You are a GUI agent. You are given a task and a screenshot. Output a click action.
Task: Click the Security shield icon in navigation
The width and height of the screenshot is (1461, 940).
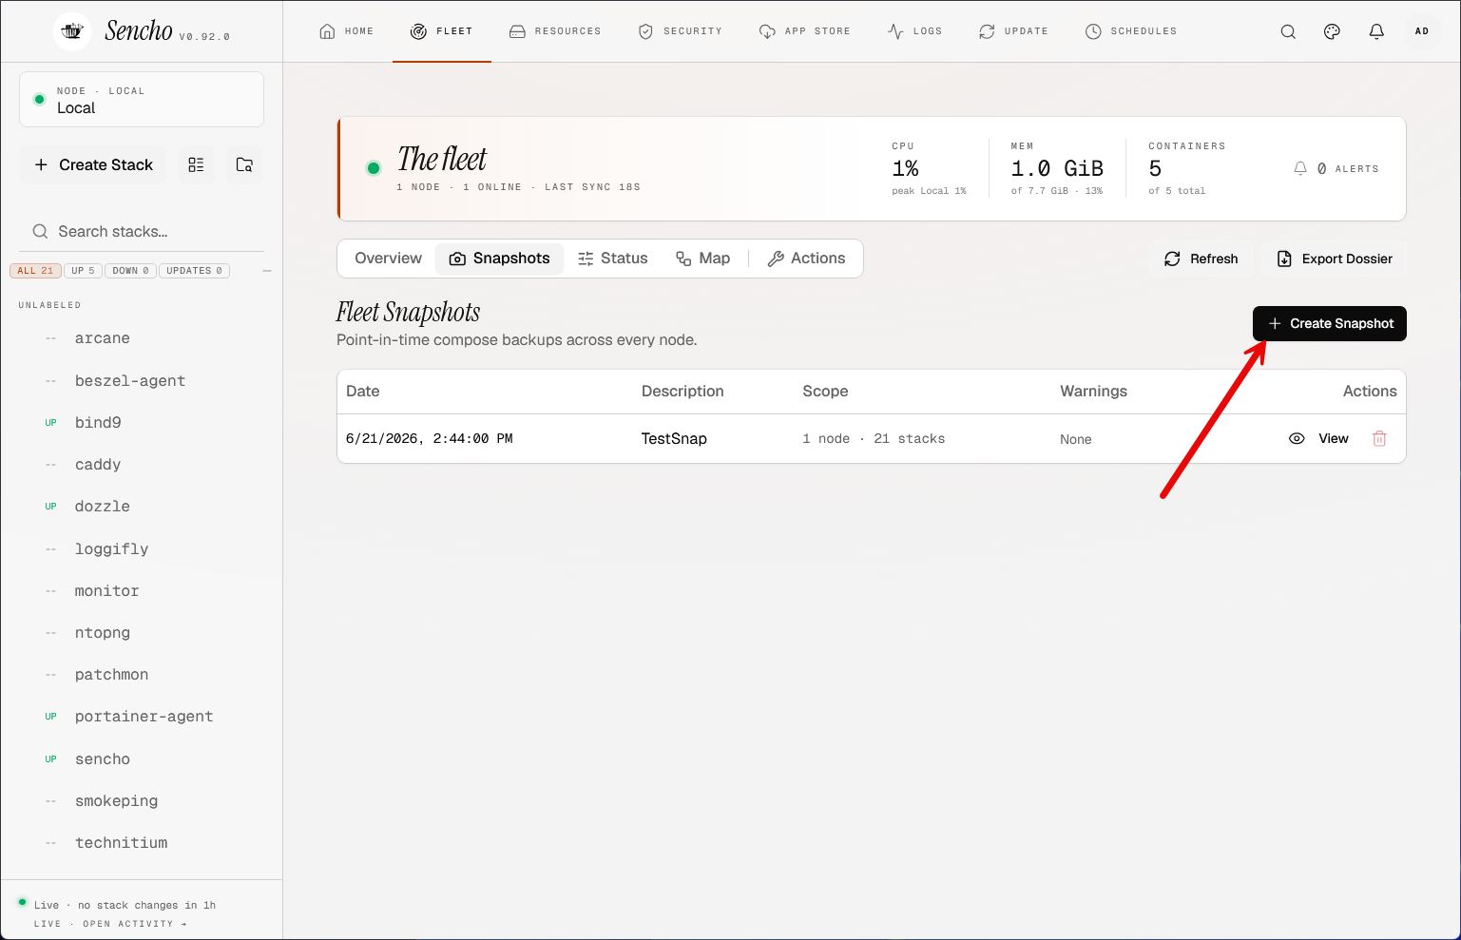(x=645, y=31)
